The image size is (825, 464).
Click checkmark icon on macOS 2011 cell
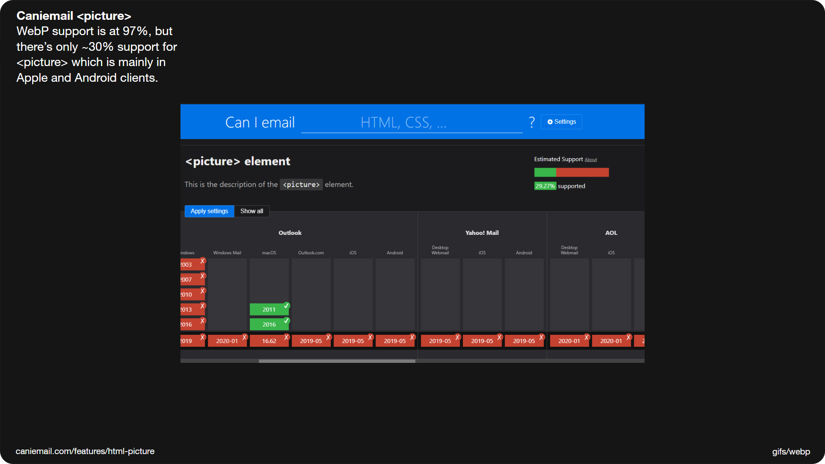287,306
